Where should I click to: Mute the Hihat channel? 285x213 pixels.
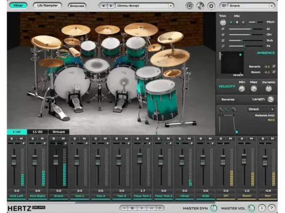pyautogui.click(x=189, y=139)
